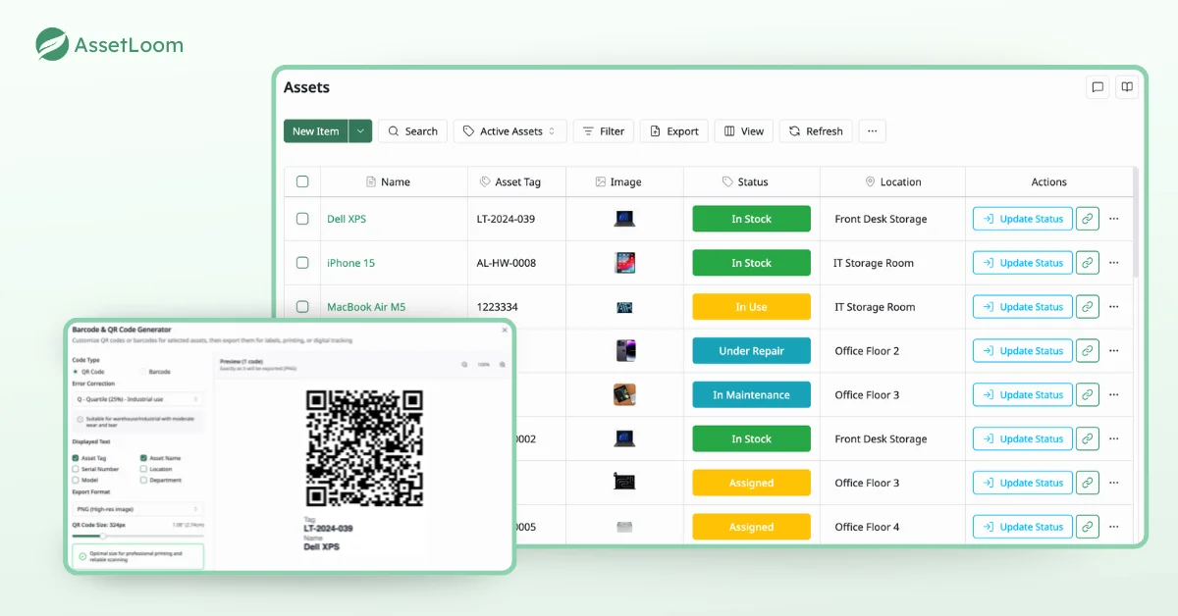Expand the New Item dropdown arrow
This screenshot has height=616, width=1178.
point(360,131)
